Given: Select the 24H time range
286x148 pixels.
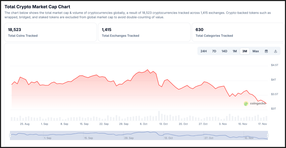Looking at the screenshot, I should [x=204, y=51].
